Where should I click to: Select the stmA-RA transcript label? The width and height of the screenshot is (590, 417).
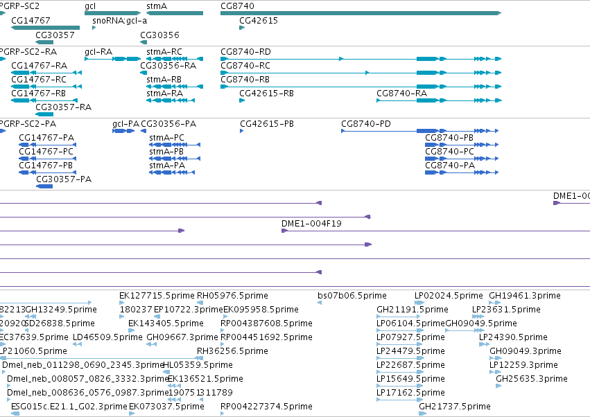[x=165, y=94]
